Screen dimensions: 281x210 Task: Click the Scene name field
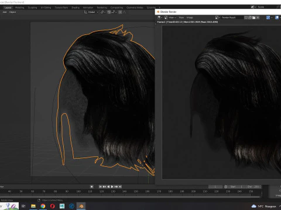pyautogui.click(x=266, y=7)
